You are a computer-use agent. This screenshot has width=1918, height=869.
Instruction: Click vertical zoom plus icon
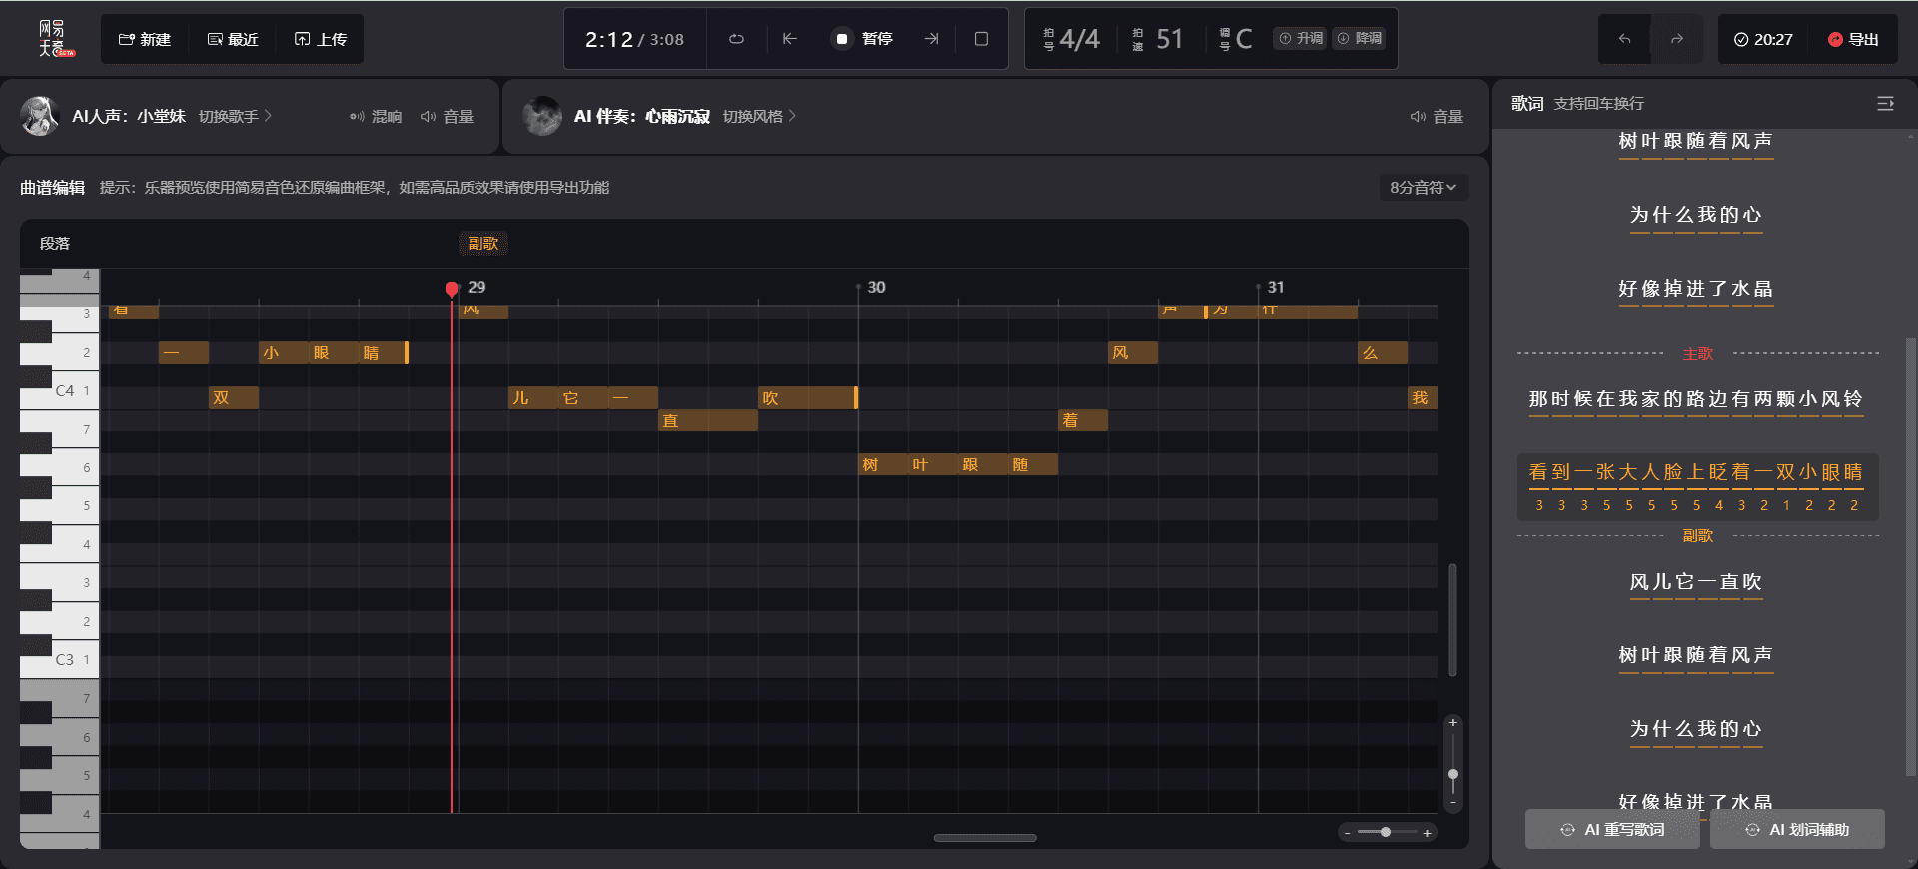pos(1453,722)
